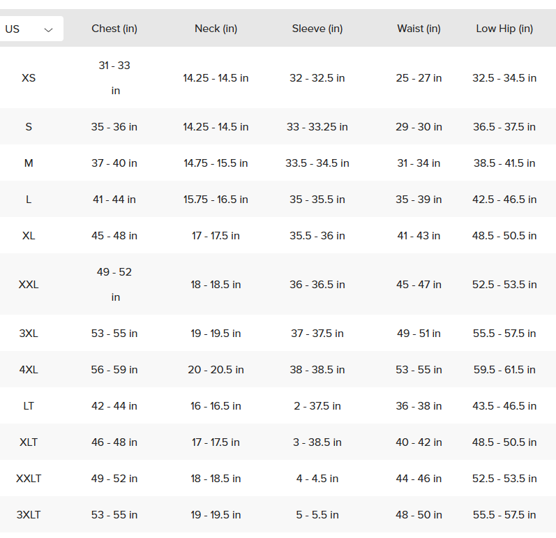Screen dimensions: 556x538
Task: Click the Waist (in) column header
Action: coord(419,29)
